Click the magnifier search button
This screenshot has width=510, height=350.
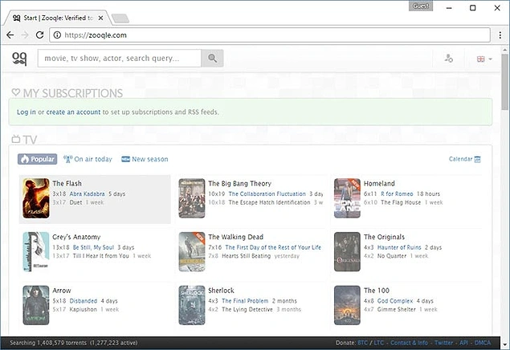pos(212,58)
